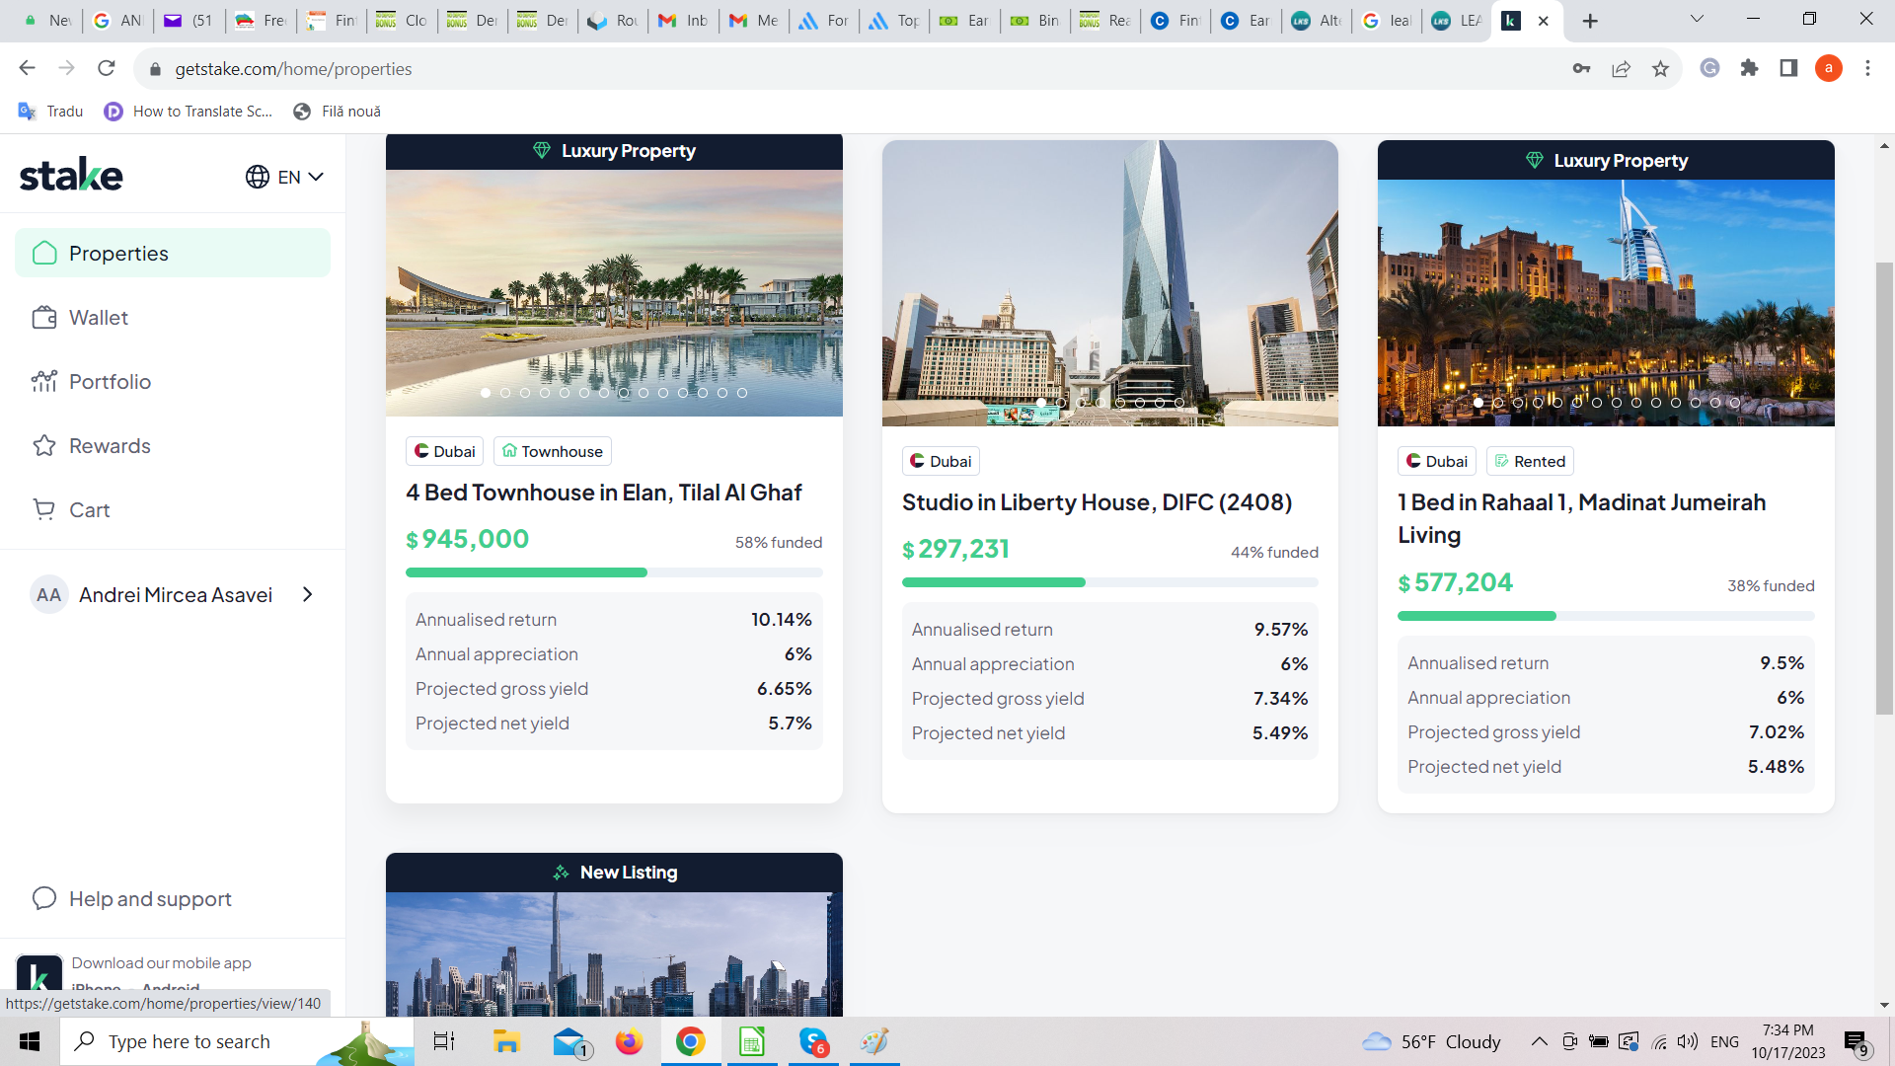Open the tab search dropdown arrow
This screenshot has width=1895, height=1066.
pyautogui.click(x=1697, y=20)
